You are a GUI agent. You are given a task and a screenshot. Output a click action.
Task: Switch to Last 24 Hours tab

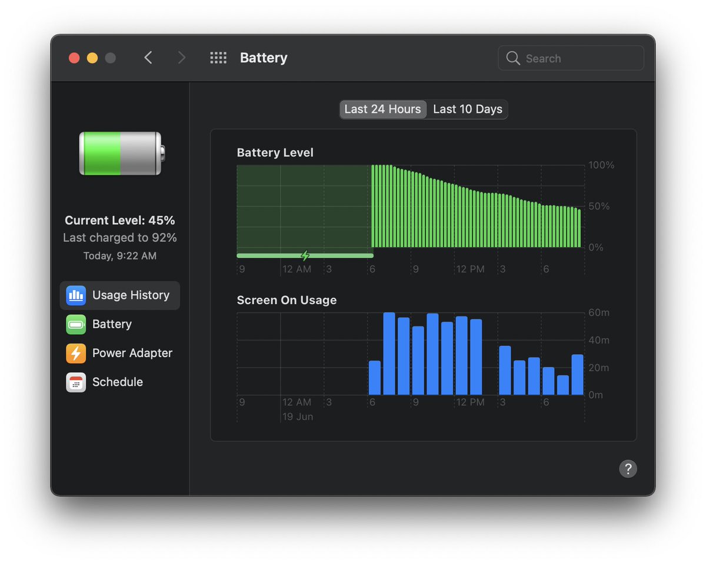pos(383,109)
